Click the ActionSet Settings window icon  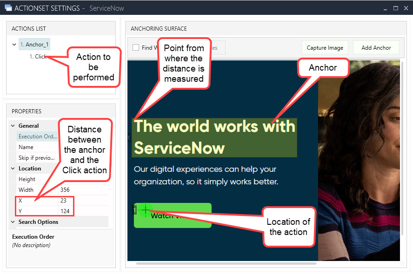(x=8, y=8)
